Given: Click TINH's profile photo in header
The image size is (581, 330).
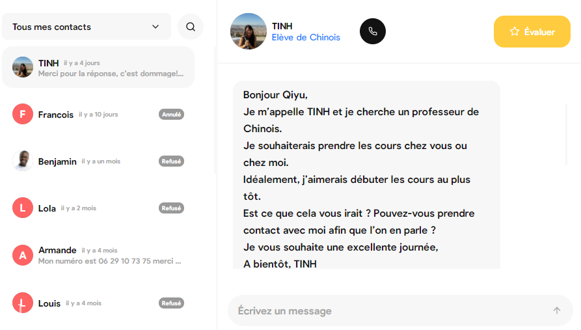Looking at the screenshot, I should [x=249, y=31].
